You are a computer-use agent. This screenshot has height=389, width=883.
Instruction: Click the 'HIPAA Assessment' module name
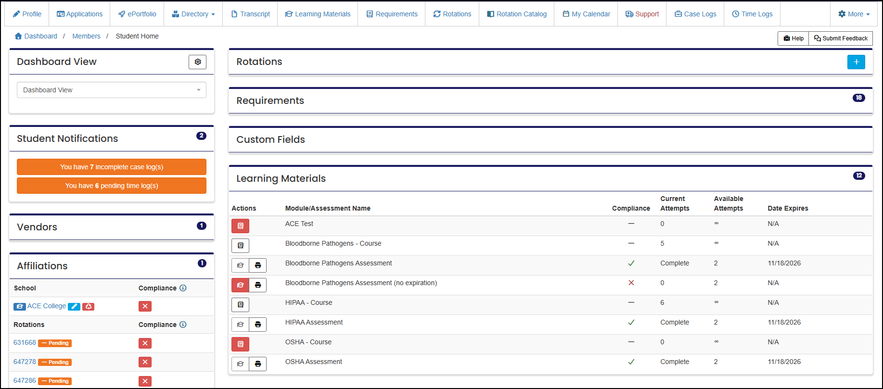pos(314,322)
